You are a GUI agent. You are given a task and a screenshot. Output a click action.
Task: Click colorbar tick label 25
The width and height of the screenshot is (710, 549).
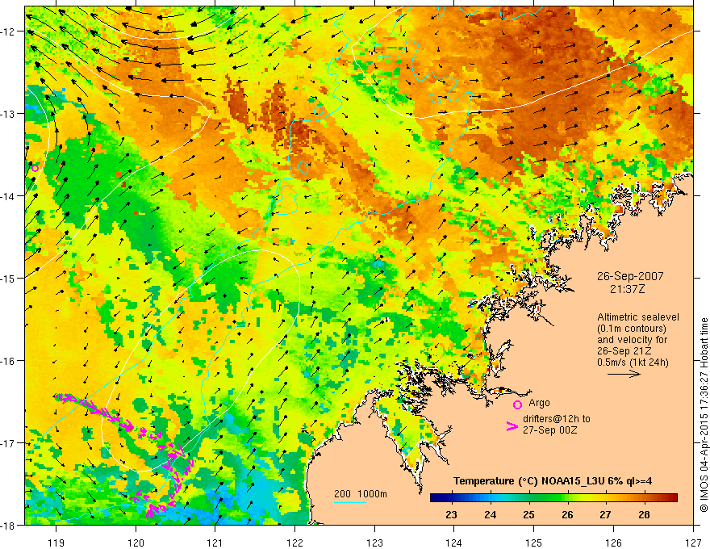[528, 514]
